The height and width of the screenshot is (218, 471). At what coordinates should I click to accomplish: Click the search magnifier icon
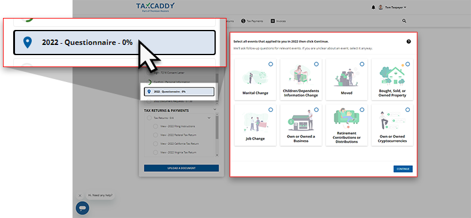click(404, 21)
